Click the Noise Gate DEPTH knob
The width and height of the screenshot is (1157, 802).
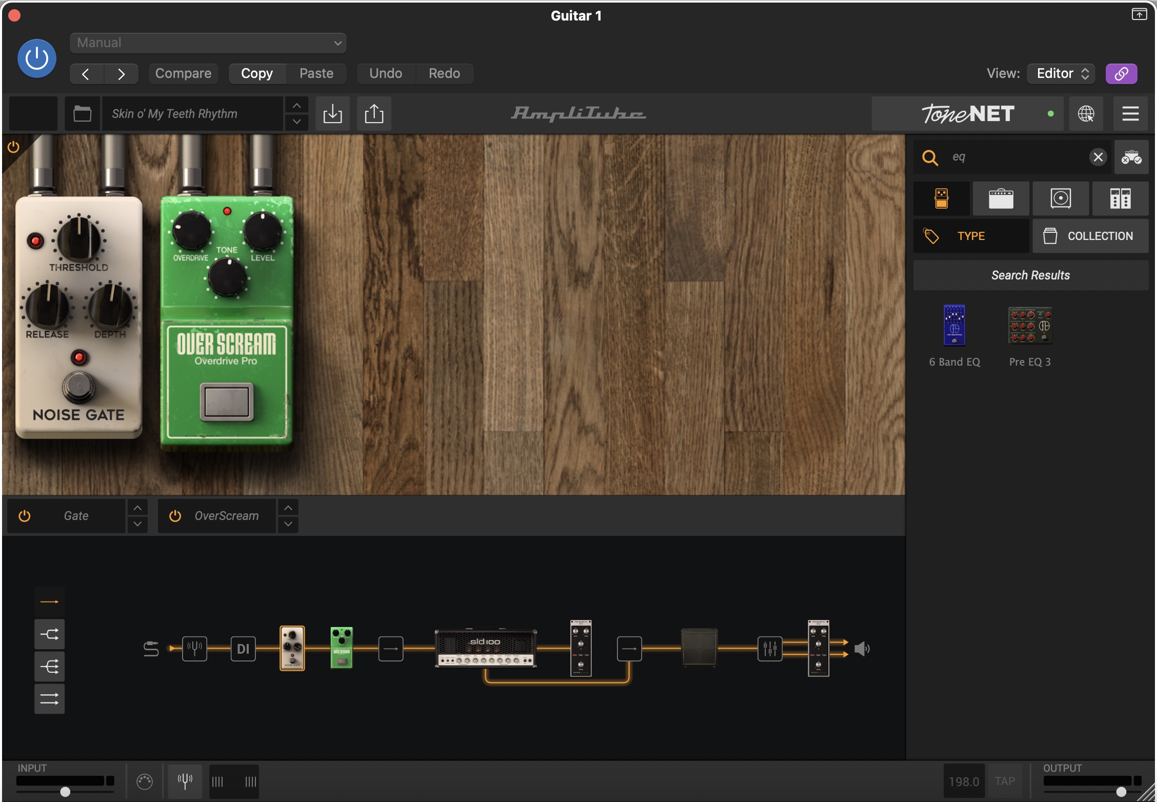(110, 306)
